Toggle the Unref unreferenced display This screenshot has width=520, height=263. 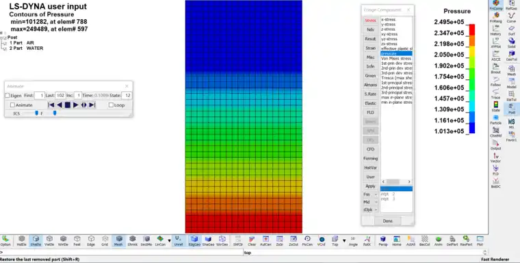179,241
